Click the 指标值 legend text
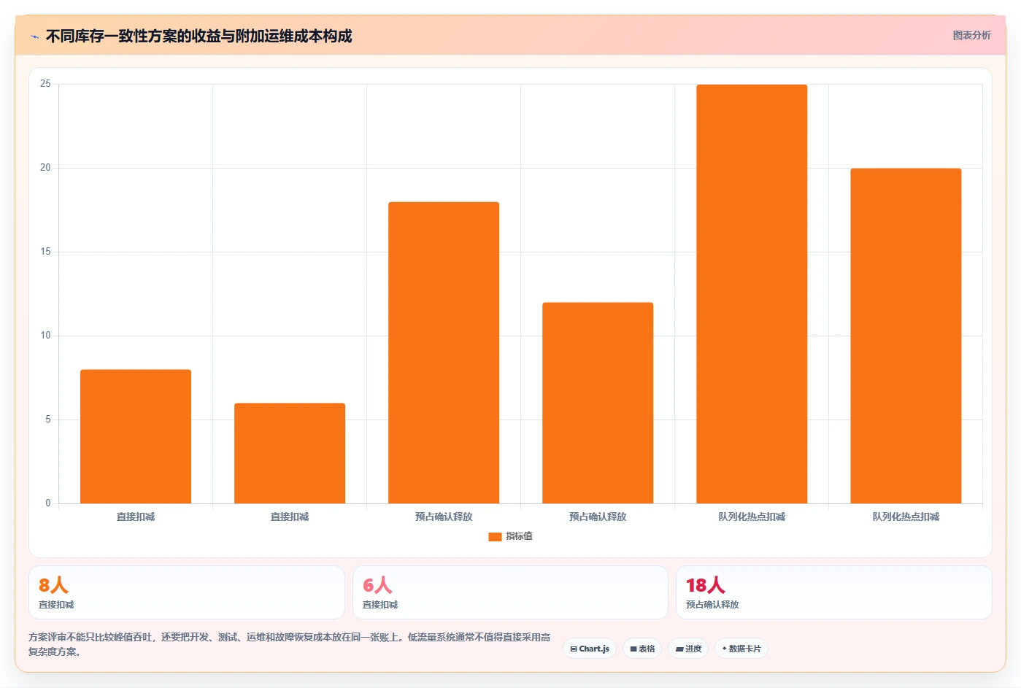1021x688 pixels. [x=519, y=536]
